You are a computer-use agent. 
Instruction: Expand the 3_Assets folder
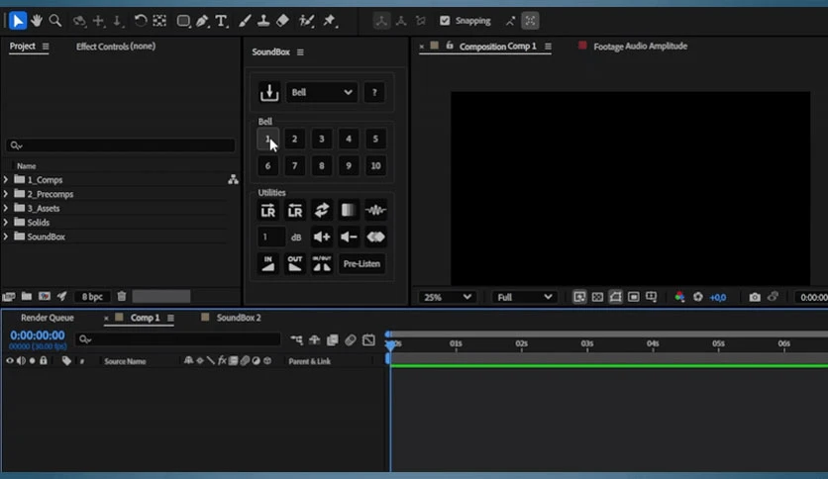click(6, 209)
